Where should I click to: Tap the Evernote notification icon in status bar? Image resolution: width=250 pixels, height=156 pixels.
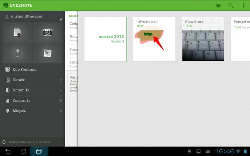point(190,151)
